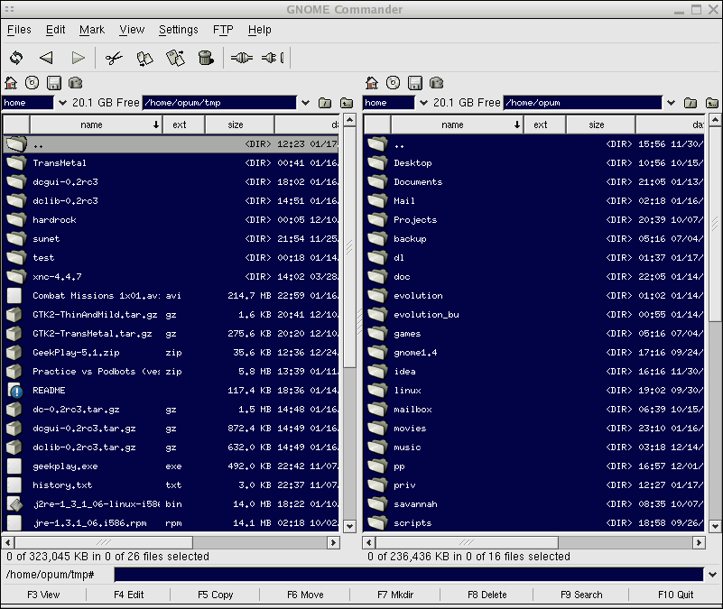Click the scissors Cut icon
The height and width of the screenshot is (609, 723).
(113, 58)
